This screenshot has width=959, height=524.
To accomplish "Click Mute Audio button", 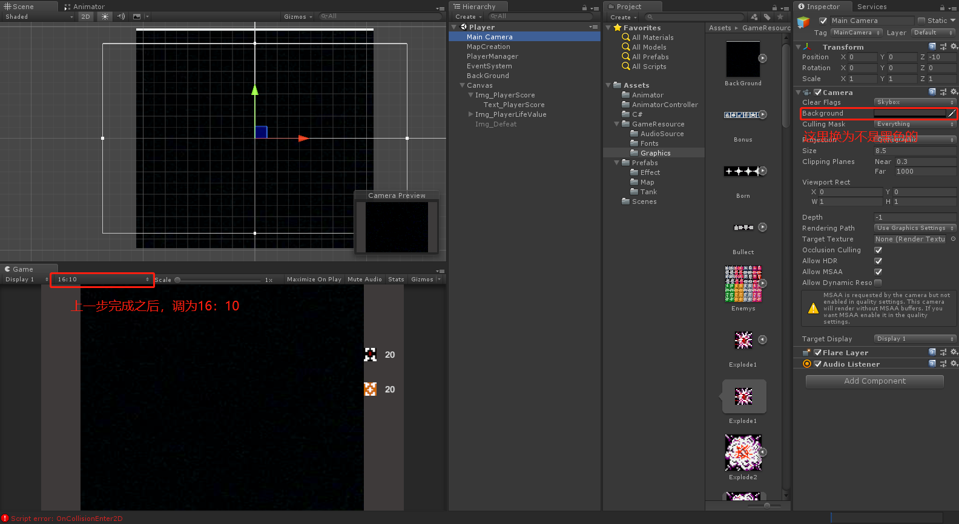I will [x=364, y=280].
